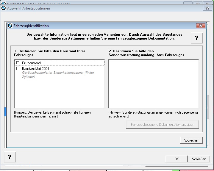The image size is (214, 171).
Task: Close the Auswahl: Arbeitspositionen window
Action: (x=207, y=8)
